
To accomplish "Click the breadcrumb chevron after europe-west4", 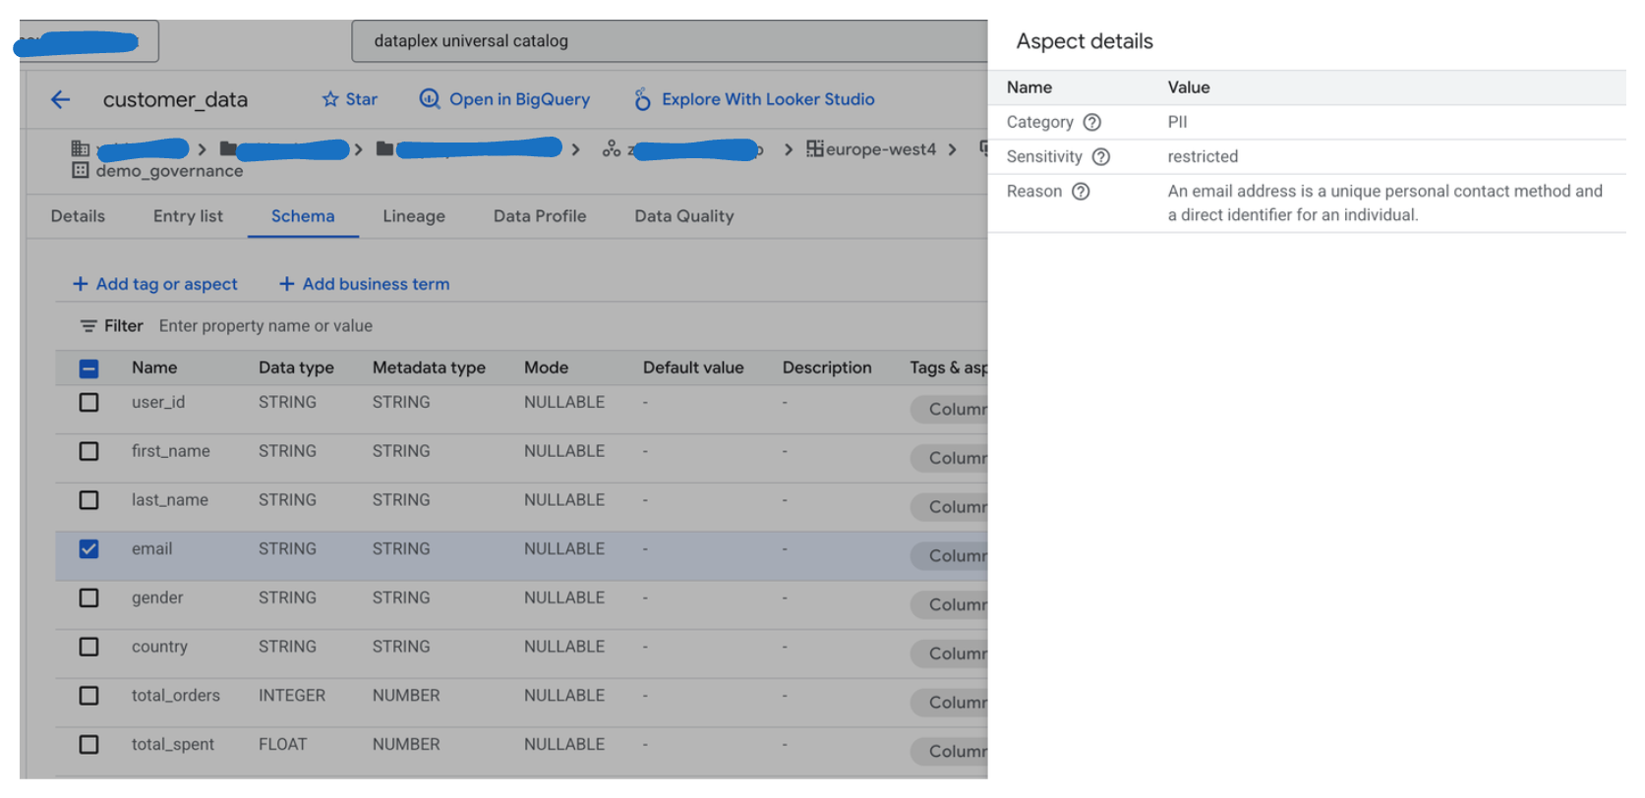I will [952, 149].
